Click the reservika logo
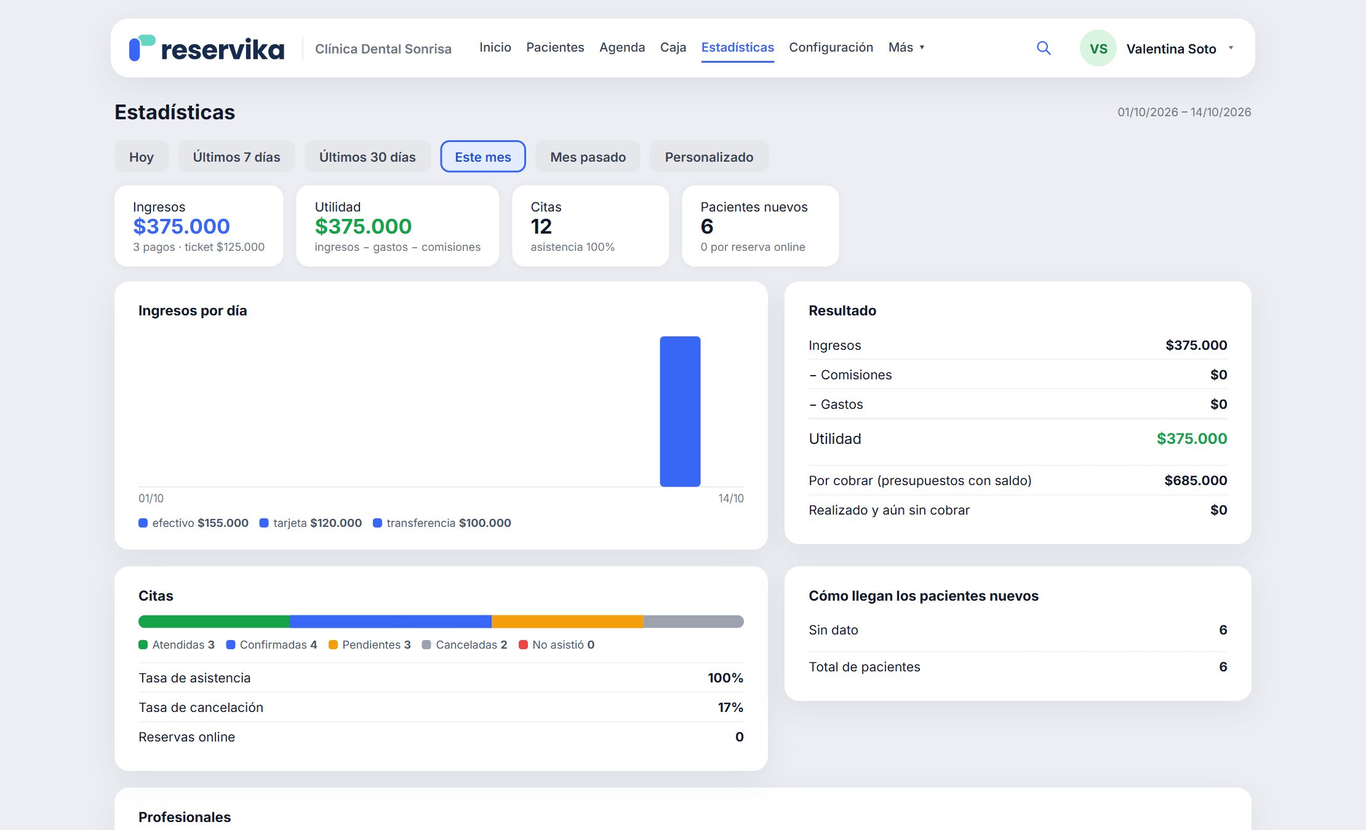Image resolution: width=1366 pixels, height=830 pixels. pyautogui.click(x=207, y=48)
